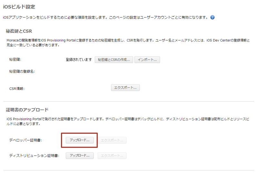Viewport: 258px width, 176px height.
Task: Click the iOSビルド設定 page heading
Action: pos(19,7)
